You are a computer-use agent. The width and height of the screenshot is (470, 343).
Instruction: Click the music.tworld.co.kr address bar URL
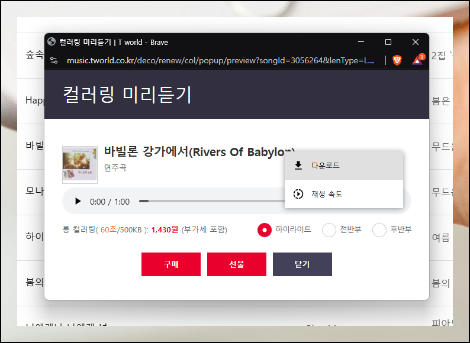(x=220, y=60)
